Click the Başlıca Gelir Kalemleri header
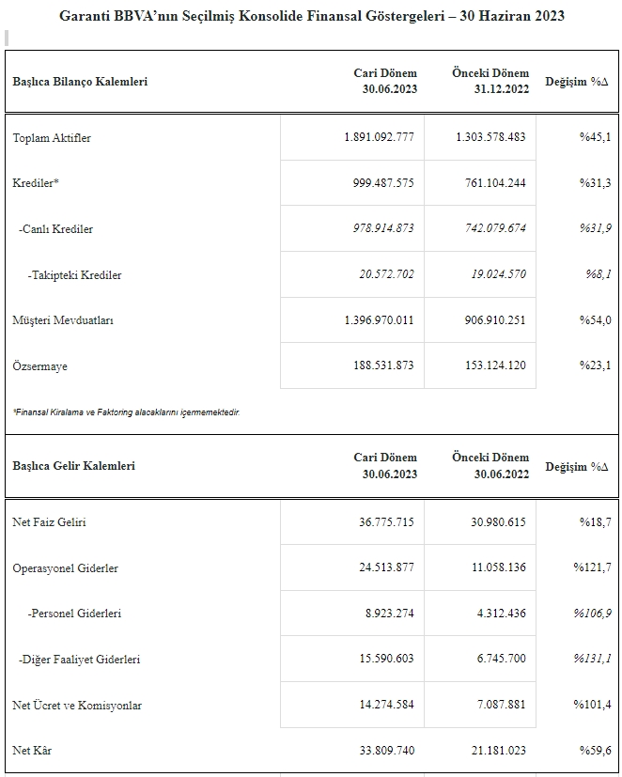 [74, 466]
